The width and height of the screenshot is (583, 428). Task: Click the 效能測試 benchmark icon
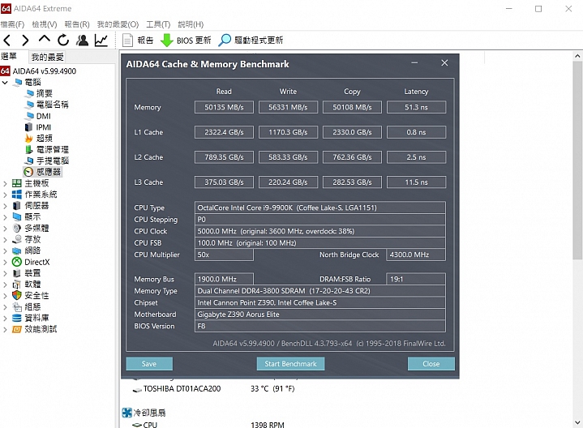(17, 329)
